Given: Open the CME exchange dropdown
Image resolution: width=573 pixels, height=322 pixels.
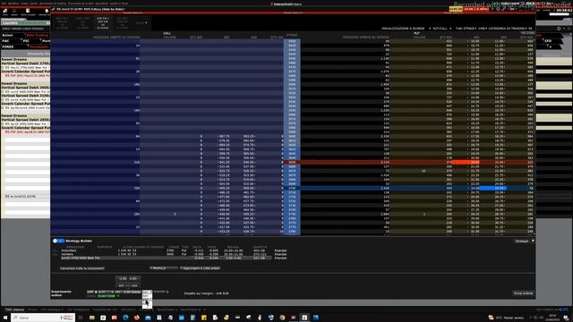Looking at the screenshot, I should click(483, 29).
